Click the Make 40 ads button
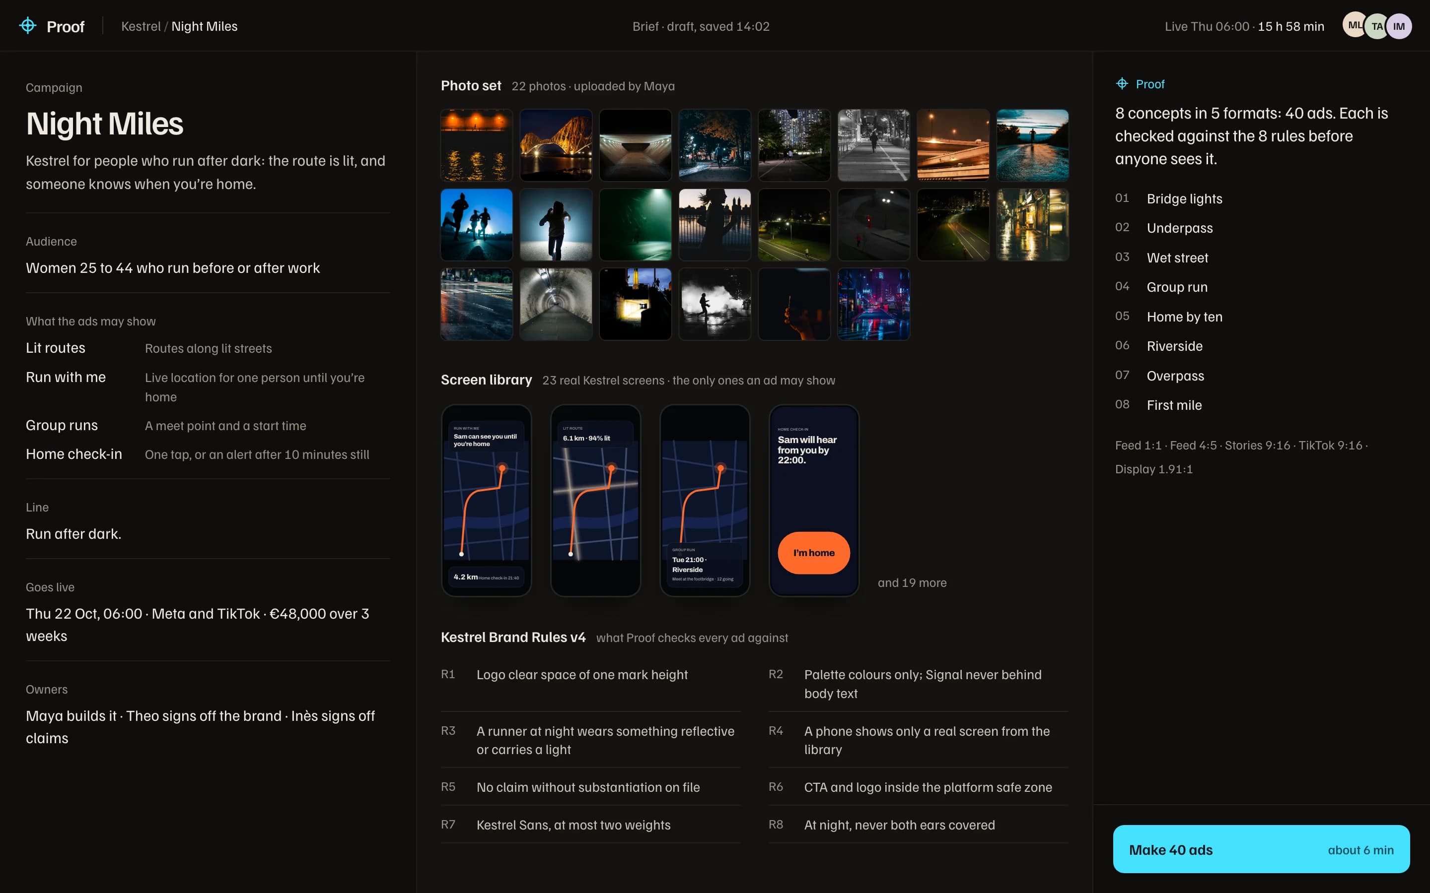This screenshot has height=893, width=1430. pos(1261,849)
